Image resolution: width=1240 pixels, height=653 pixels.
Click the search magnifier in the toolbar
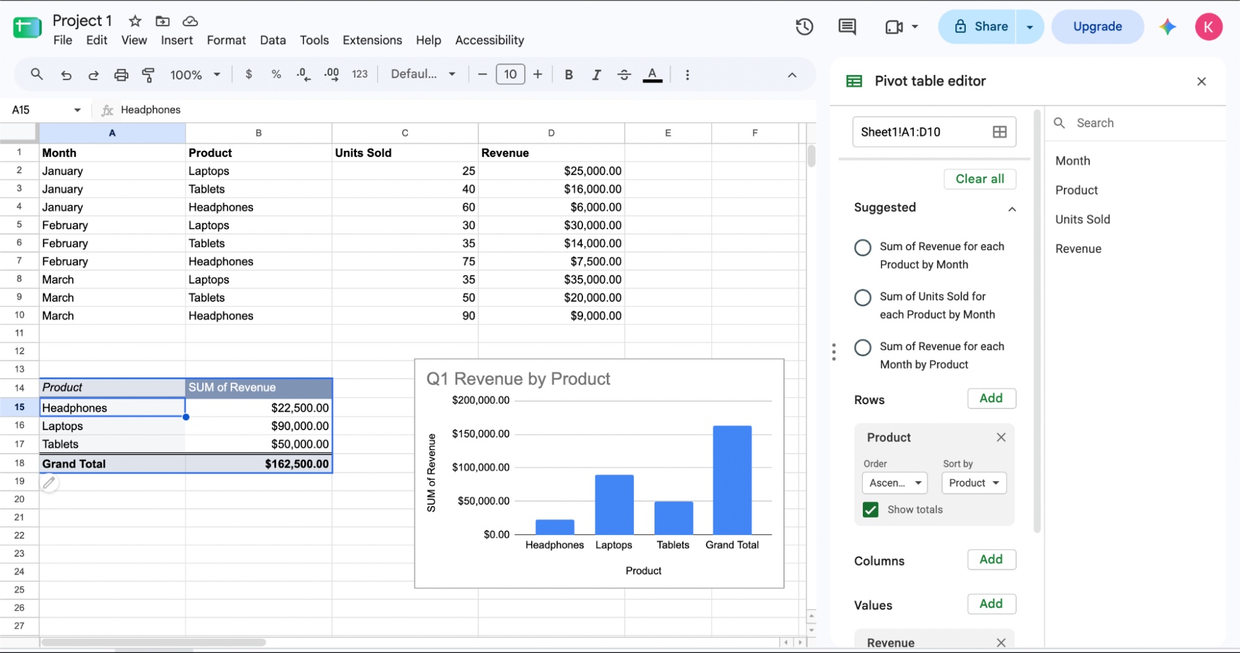pyautogui.click(x=37, y=74)
